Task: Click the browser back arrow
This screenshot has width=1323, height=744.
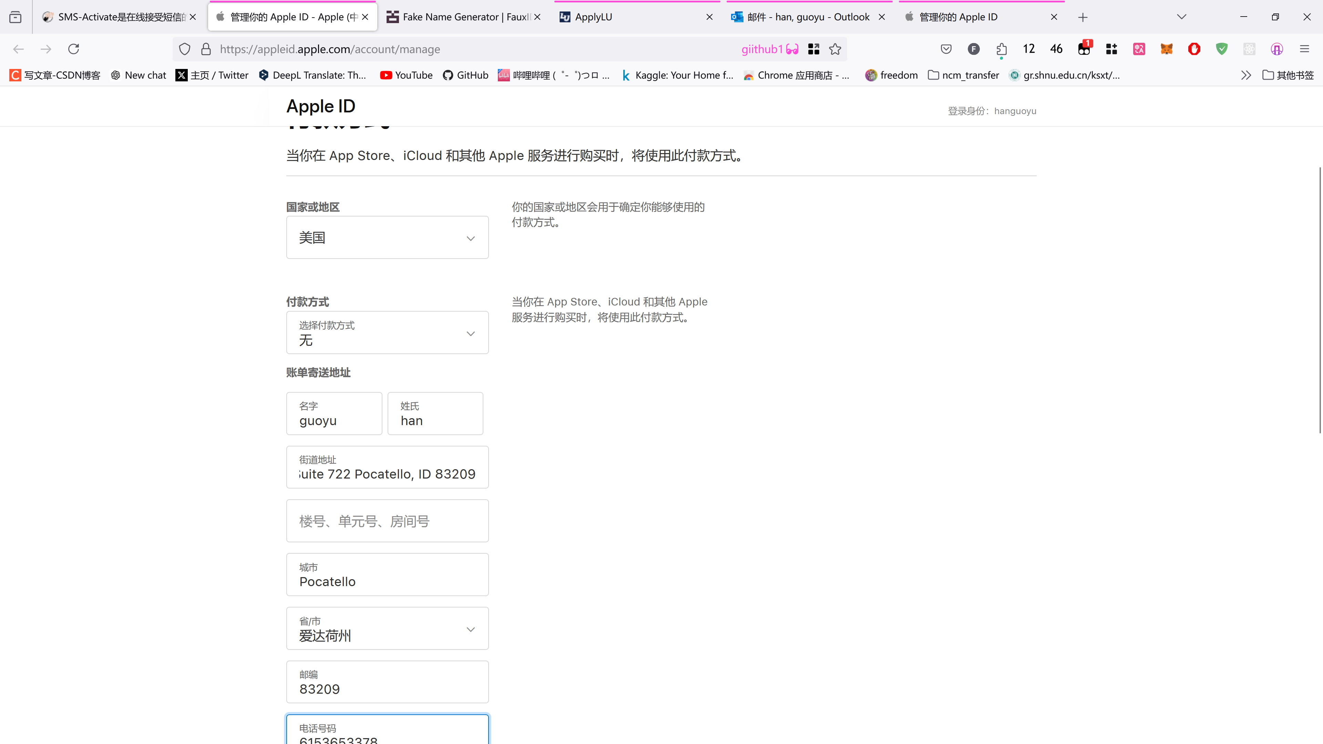Action: click(19, 49)
